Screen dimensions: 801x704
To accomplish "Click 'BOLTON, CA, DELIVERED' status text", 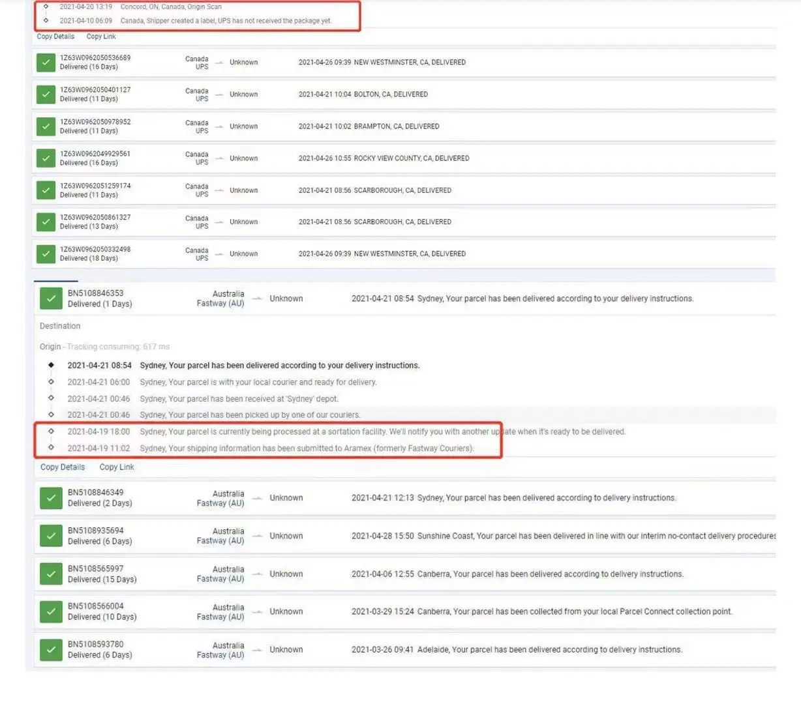I will coord(391,95).
